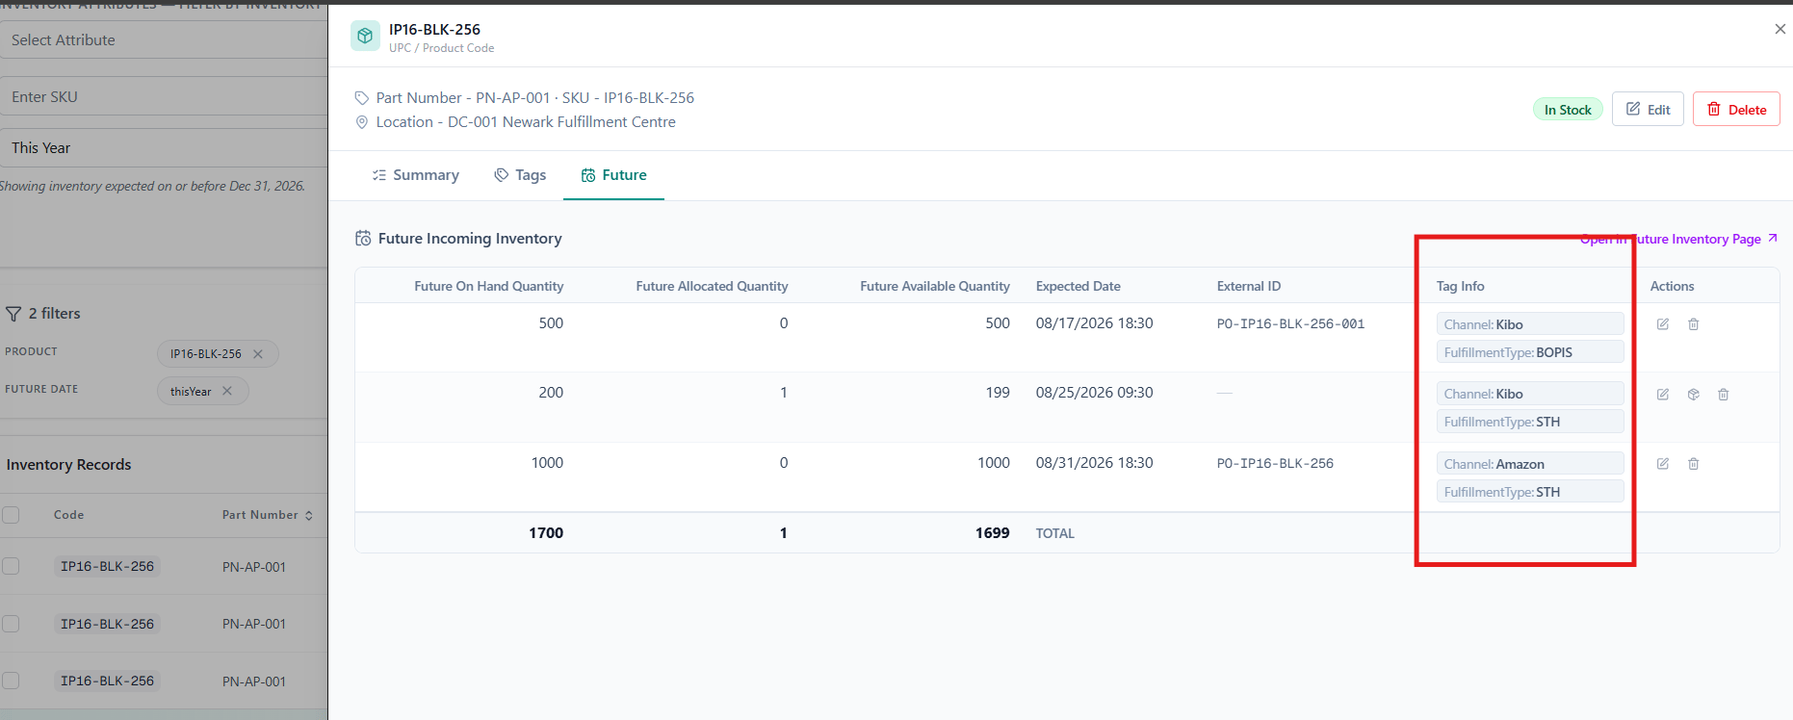Viewport: 1793px width, 720px height.
Task: Click the Channel: Amazon tag
Action: tap(1530, 464)
